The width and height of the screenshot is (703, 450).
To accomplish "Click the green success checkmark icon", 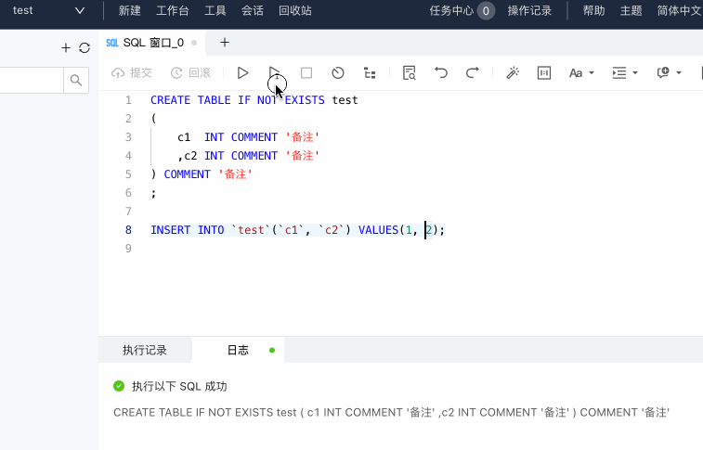I will coord(119,386).
